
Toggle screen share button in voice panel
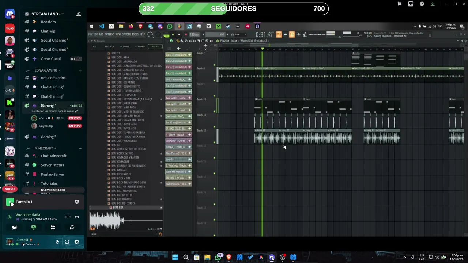coord(34,228)
